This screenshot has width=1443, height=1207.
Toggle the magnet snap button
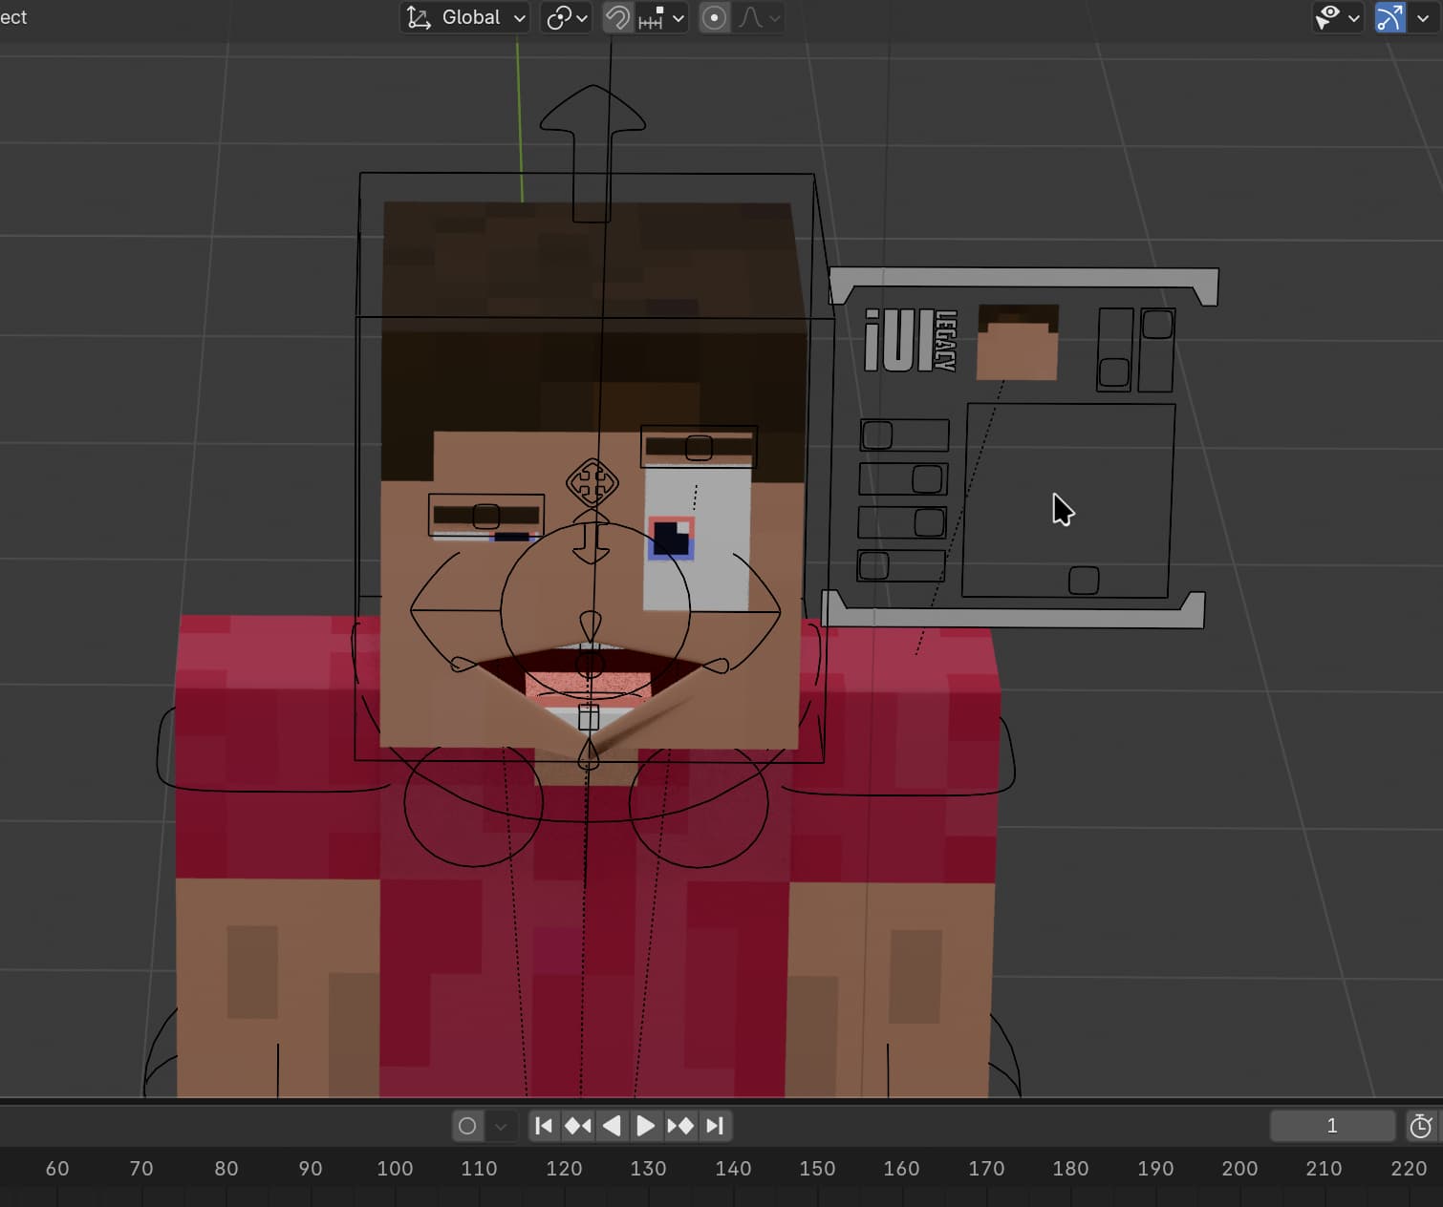coord(617,17)
